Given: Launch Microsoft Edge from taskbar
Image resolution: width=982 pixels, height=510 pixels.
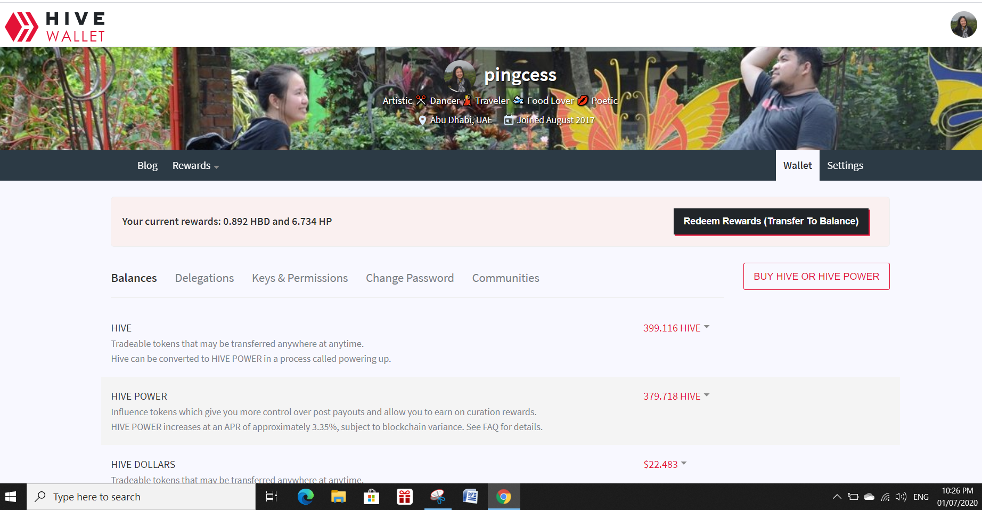Looking at the screenshot, I should click(x=305, y=497).
